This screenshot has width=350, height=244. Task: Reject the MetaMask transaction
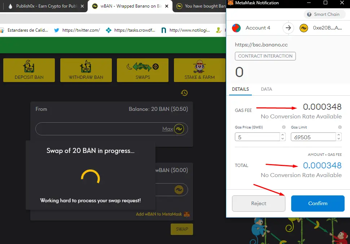258,203
